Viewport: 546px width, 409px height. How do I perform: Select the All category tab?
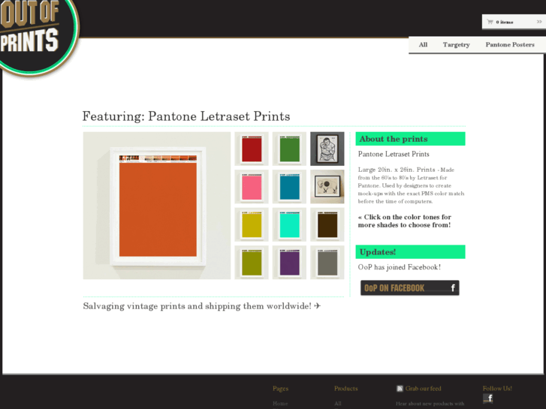tap(423, 45)
